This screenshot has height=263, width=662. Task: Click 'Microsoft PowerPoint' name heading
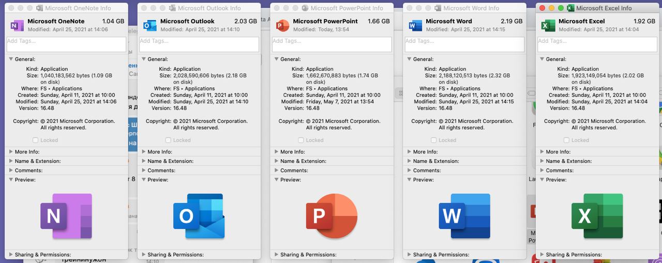pos(325,21)
